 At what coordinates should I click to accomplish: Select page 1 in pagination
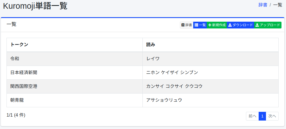point(262,116)
